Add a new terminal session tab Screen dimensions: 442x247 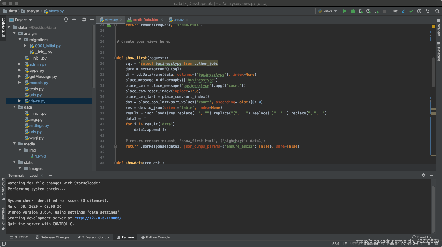(x=51, y=175)
